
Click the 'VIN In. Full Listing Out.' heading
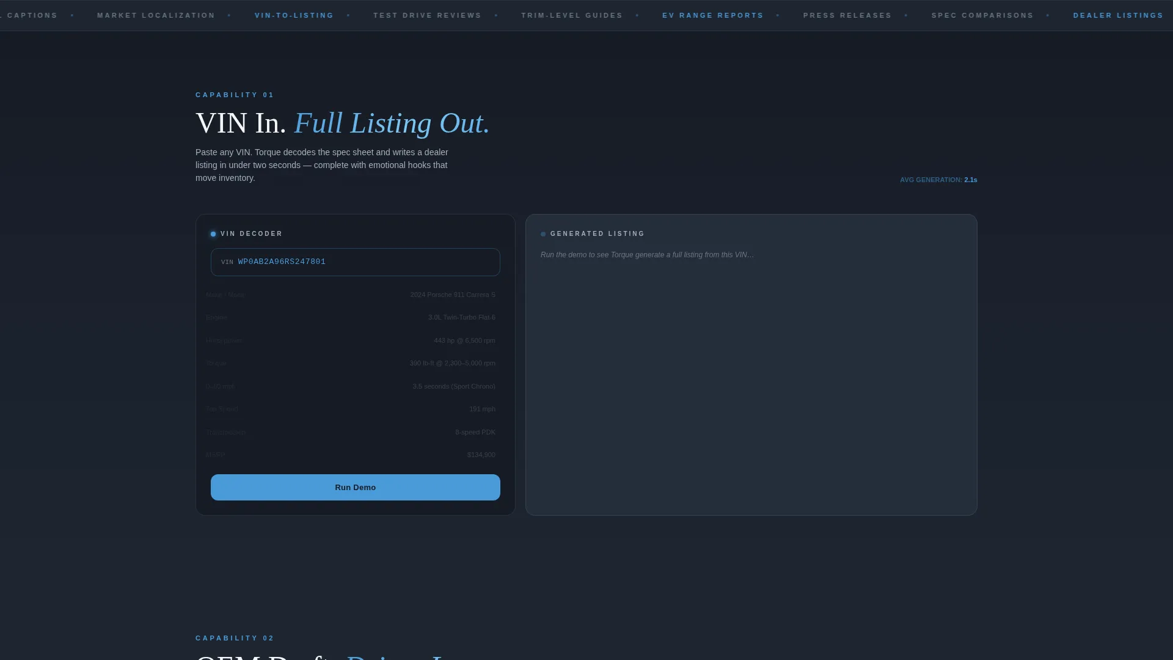pos(342,123)
